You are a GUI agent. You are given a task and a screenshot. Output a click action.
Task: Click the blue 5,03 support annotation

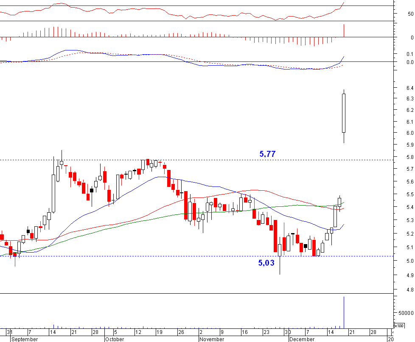[266, 263]
